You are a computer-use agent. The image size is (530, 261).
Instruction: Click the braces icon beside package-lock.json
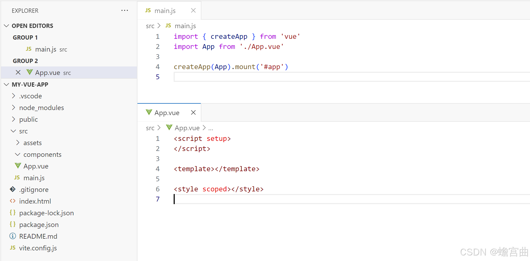tap(13, 213)
